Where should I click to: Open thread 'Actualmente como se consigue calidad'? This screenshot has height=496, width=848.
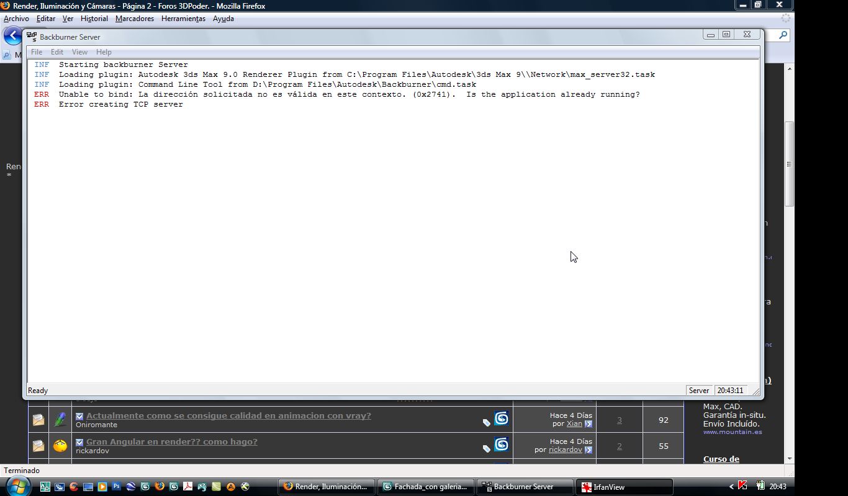[x=228, y=415]
